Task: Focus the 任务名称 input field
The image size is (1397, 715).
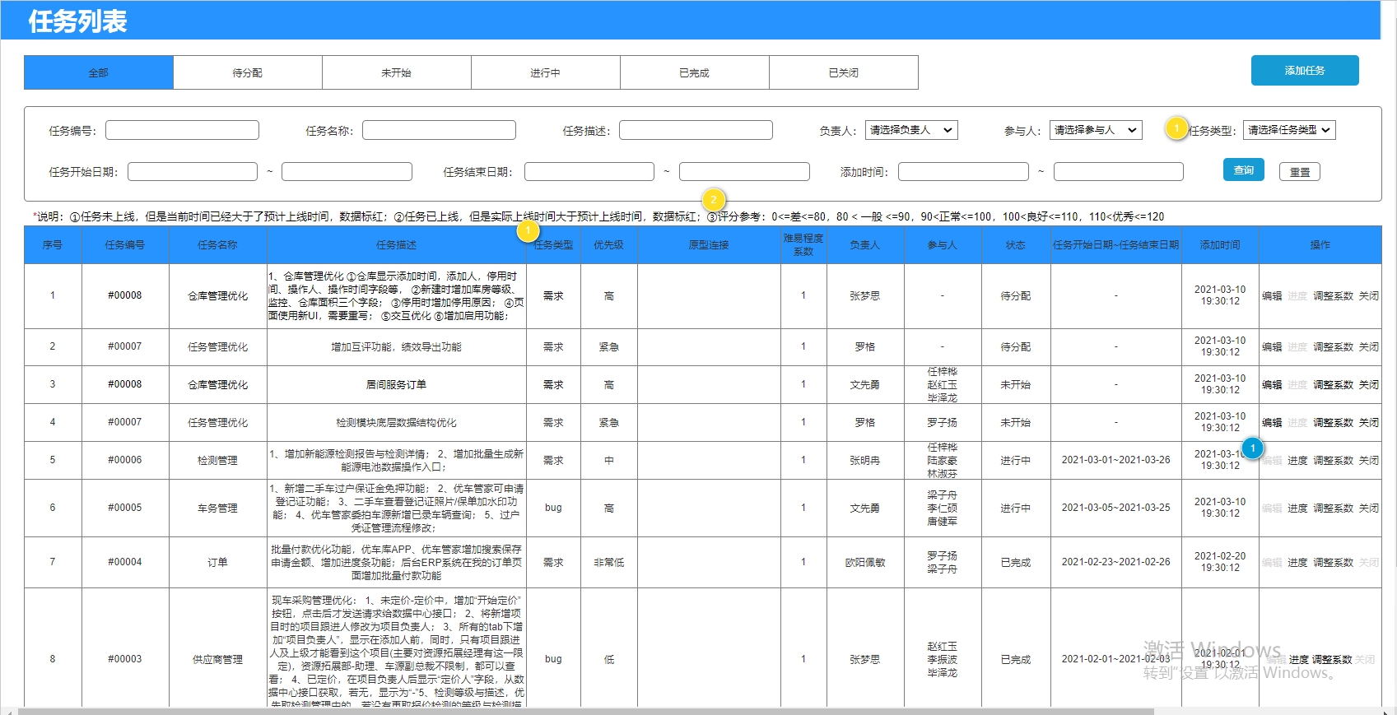Action: tap(439, 130)
